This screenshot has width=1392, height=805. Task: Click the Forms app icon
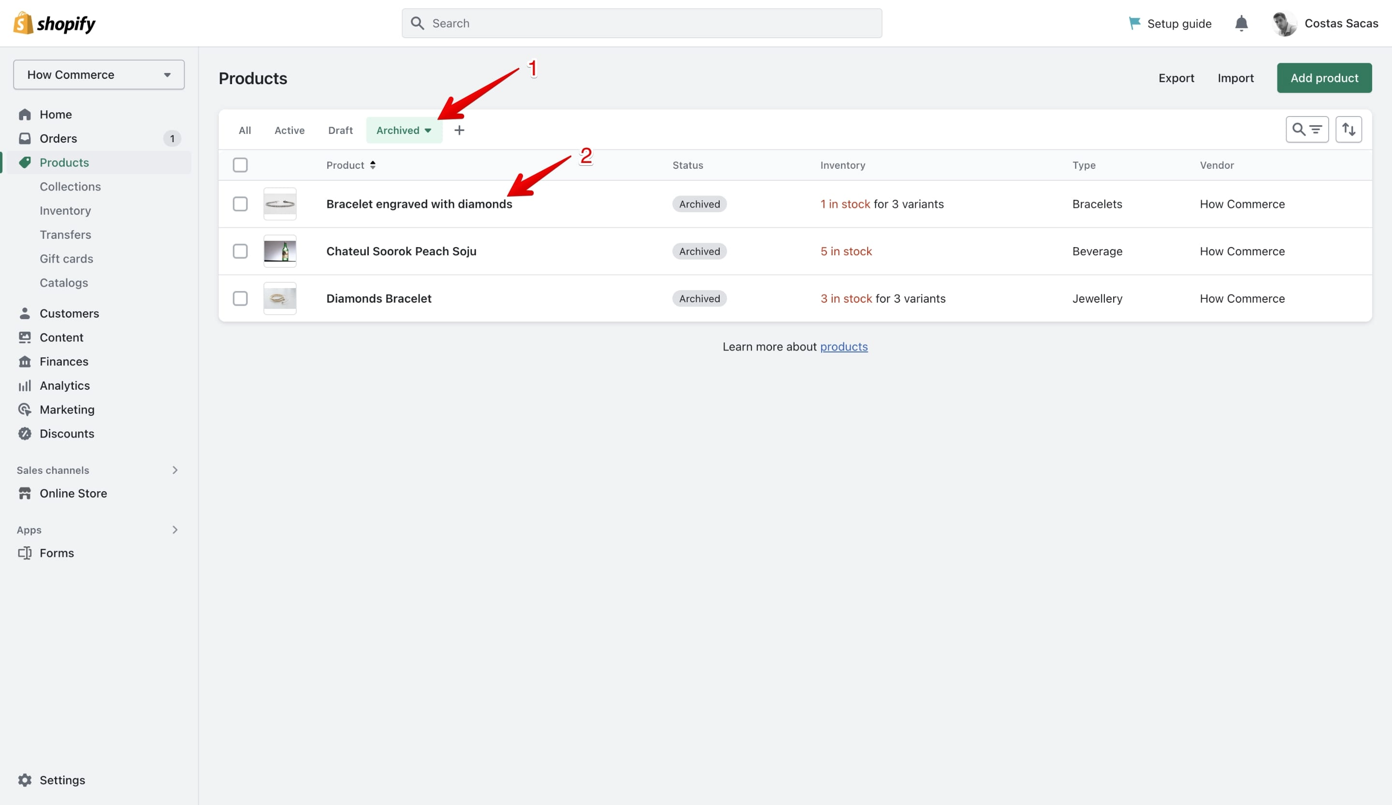pyautogui.click(x=25, y=553)
